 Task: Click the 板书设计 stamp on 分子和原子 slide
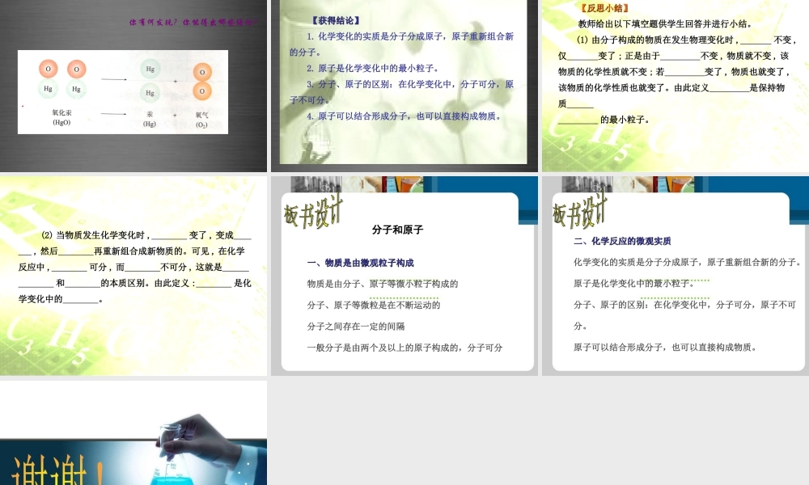[311, 212]
